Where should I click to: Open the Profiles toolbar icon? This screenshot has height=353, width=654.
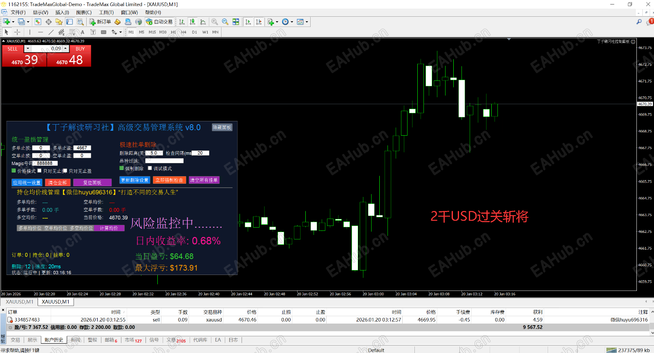point(21,22)
